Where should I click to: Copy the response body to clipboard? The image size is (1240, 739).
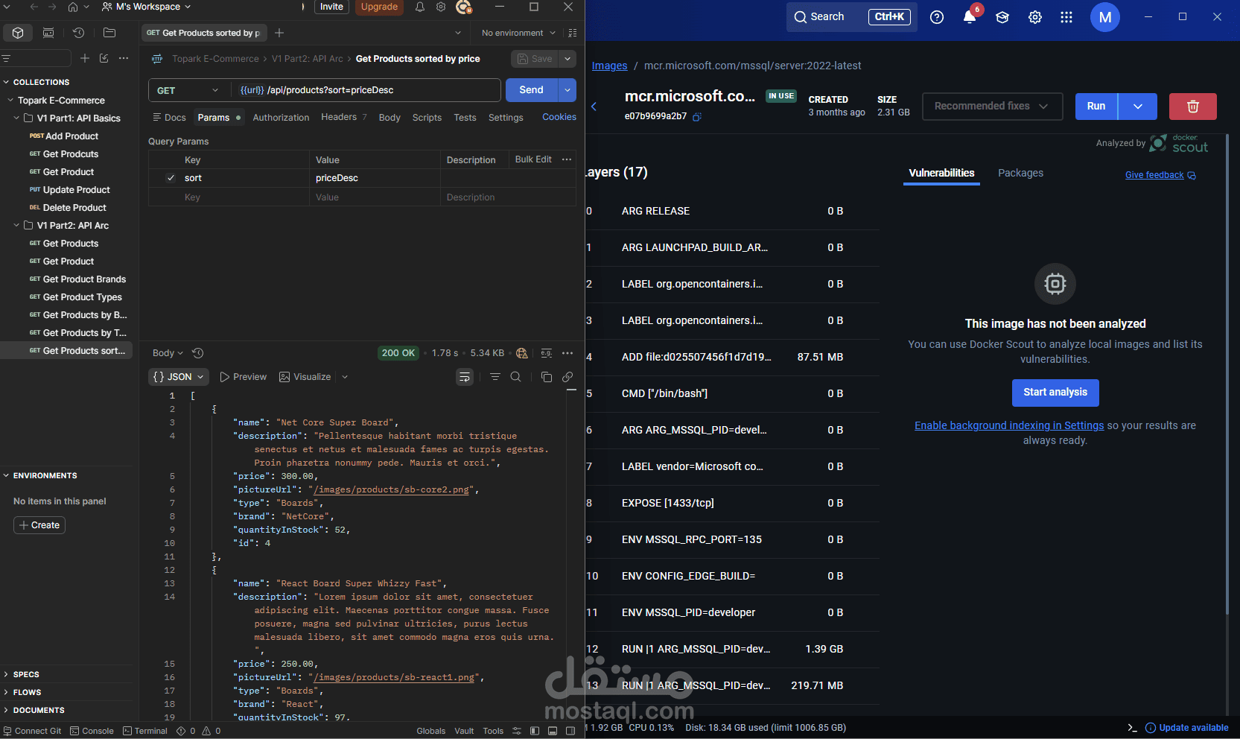click(x=547, y=377)
